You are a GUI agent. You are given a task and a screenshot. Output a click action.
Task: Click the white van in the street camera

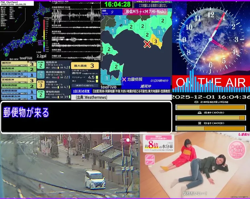pos(95,179)
